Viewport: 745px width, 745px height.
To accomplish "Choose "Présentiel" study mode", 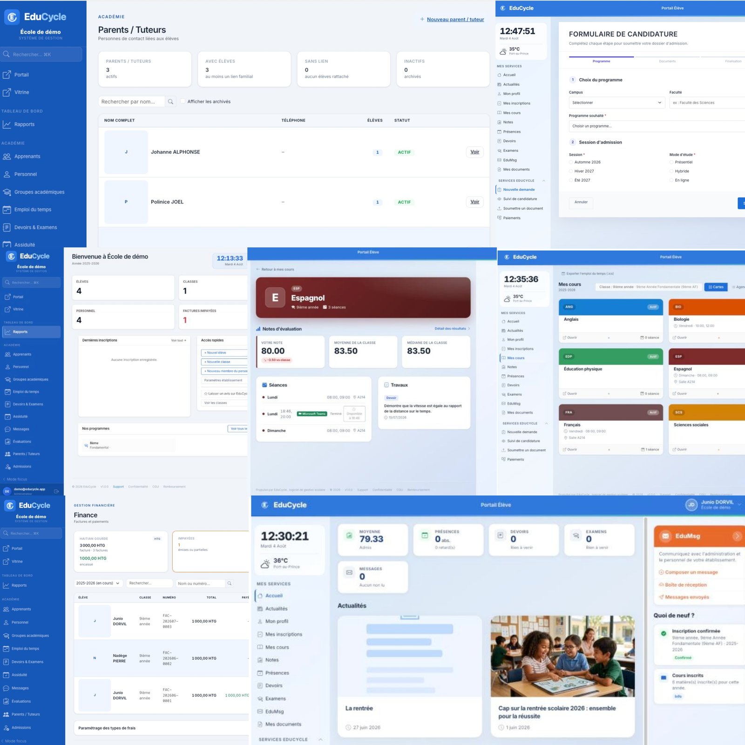I will pos(671,162).
